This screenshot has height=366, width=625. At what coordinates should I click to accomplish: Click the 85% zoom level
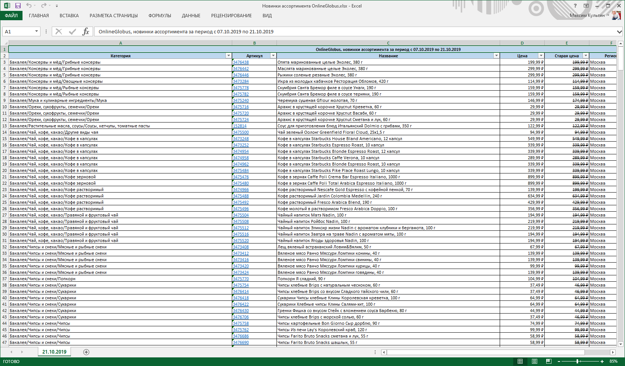click(x=613, y=361)
